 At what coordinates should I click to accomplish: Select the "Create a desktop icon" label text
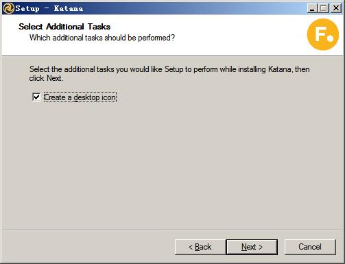tap(80, 97)
